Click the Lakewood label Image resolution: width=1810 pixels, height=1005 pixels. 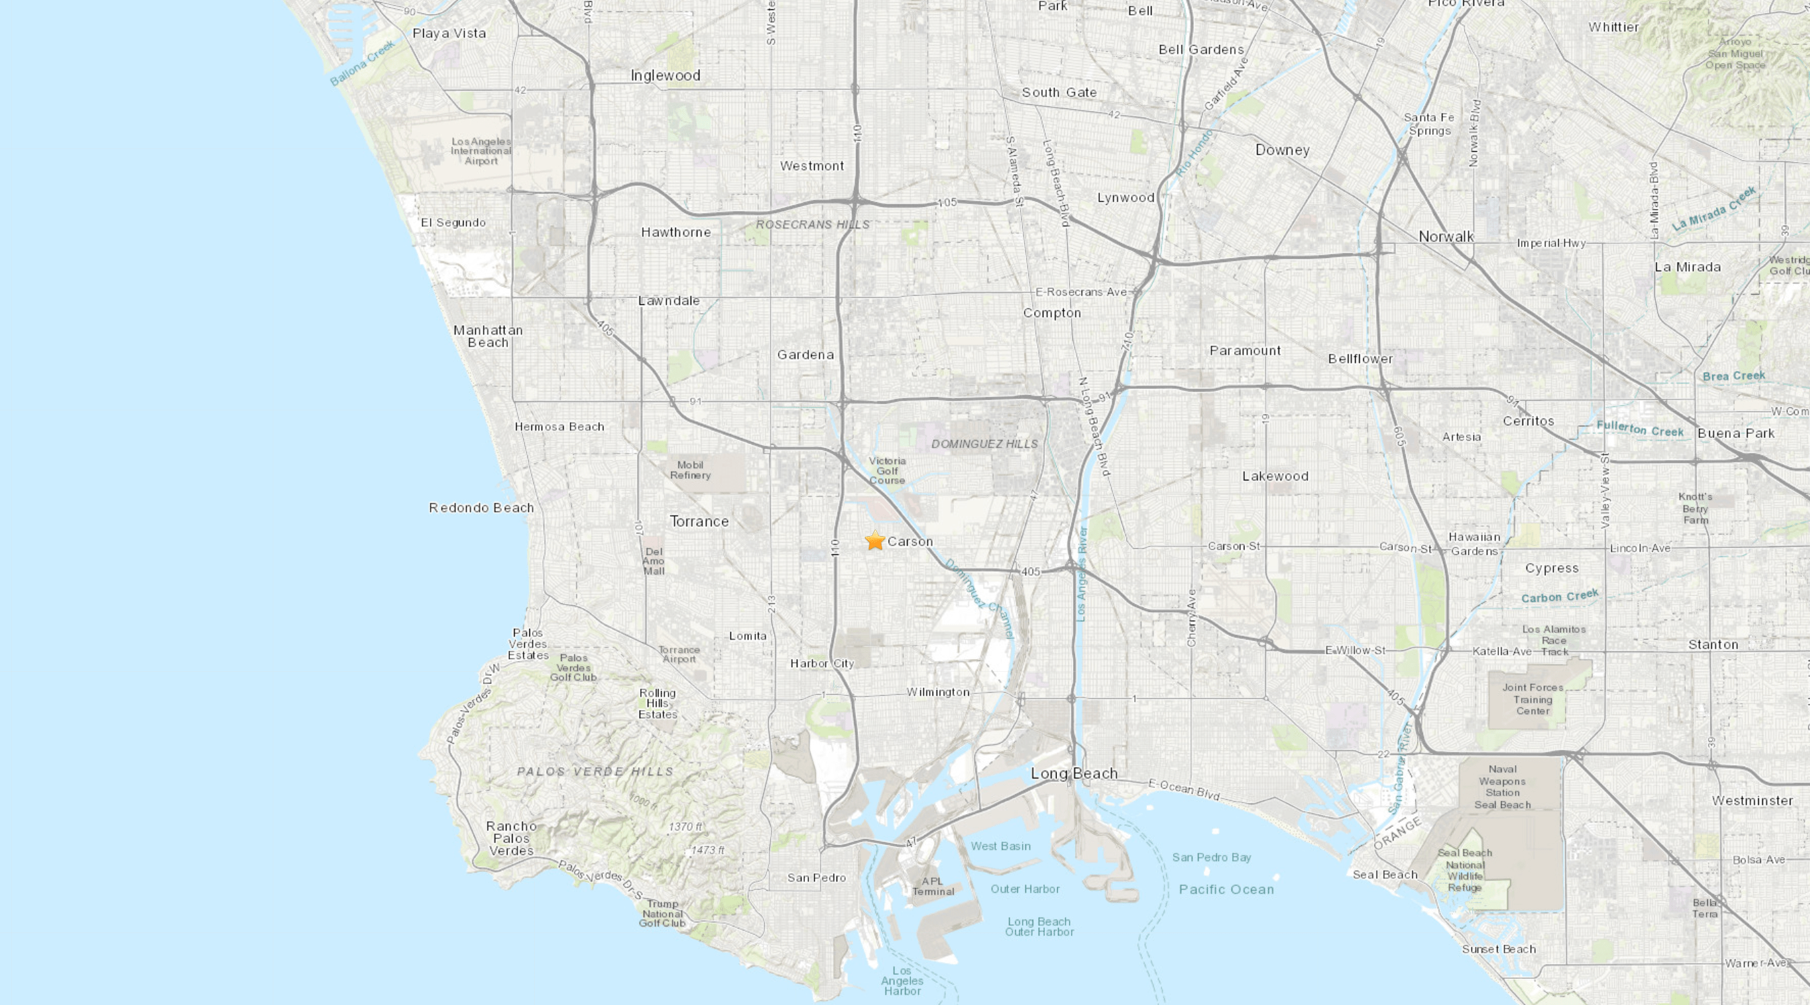(1275, 476)
